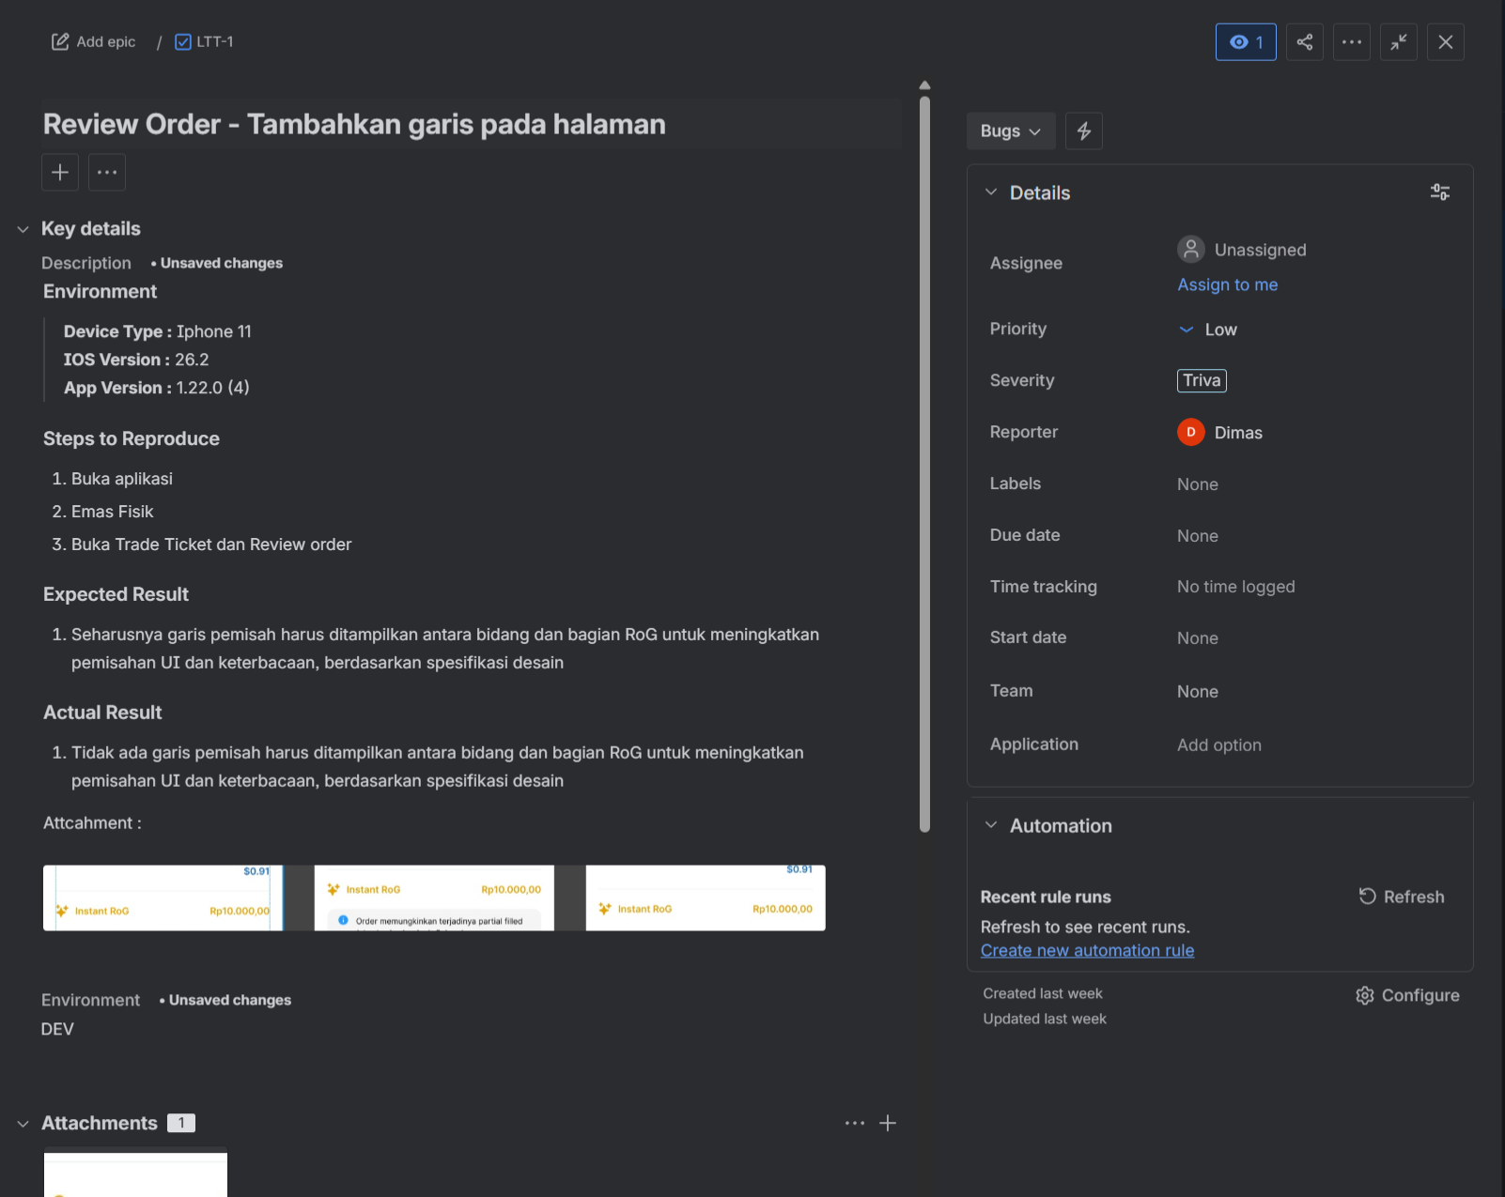
Task: Open the Create new automation rule link
Action: click(x=1088, y=950)
